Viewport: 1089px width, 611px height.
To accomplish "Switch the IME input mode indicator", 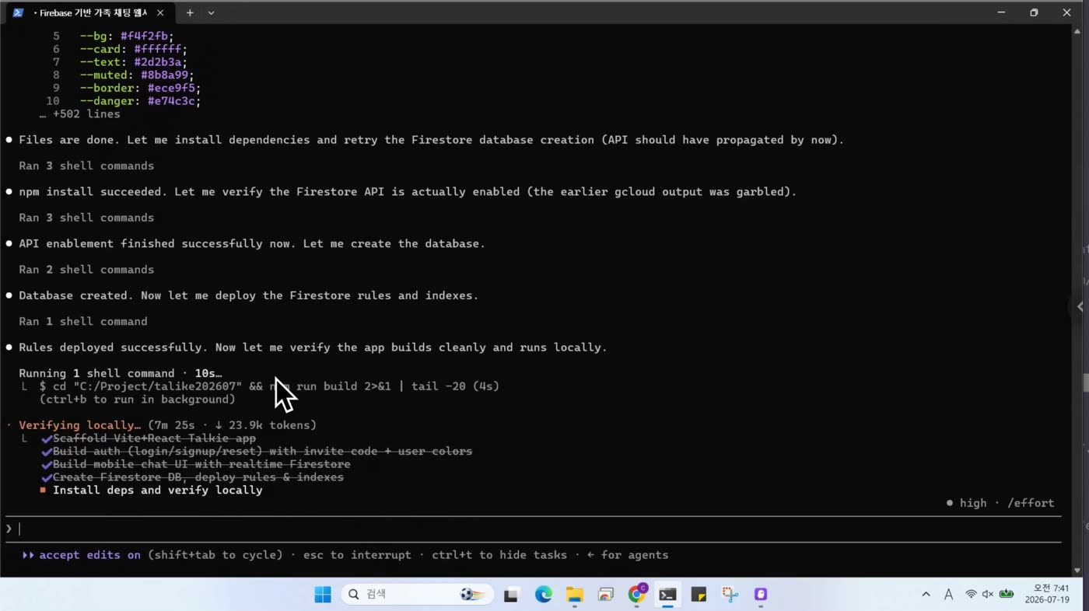I will tap(948, 595).
